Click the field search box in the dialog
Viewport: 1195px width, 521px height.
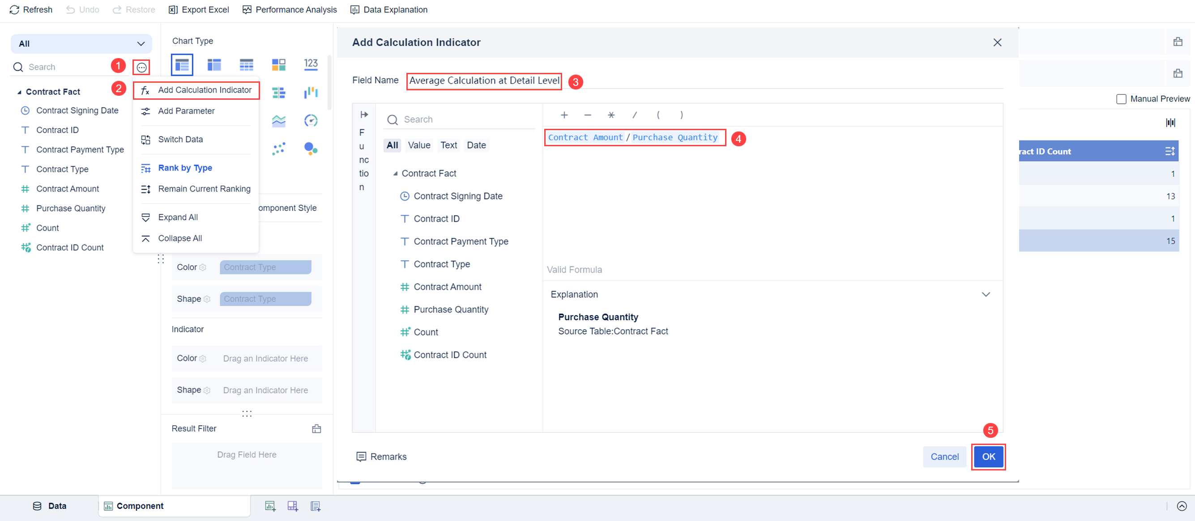coord(459,119)
